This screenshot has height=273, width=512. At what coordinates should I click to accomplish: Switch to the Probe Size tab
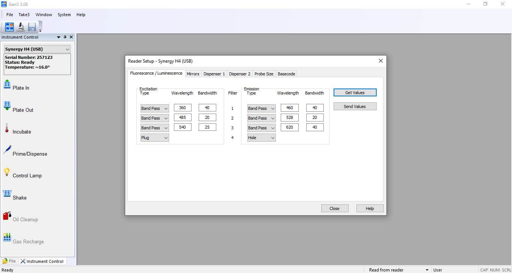pos(264,74)
